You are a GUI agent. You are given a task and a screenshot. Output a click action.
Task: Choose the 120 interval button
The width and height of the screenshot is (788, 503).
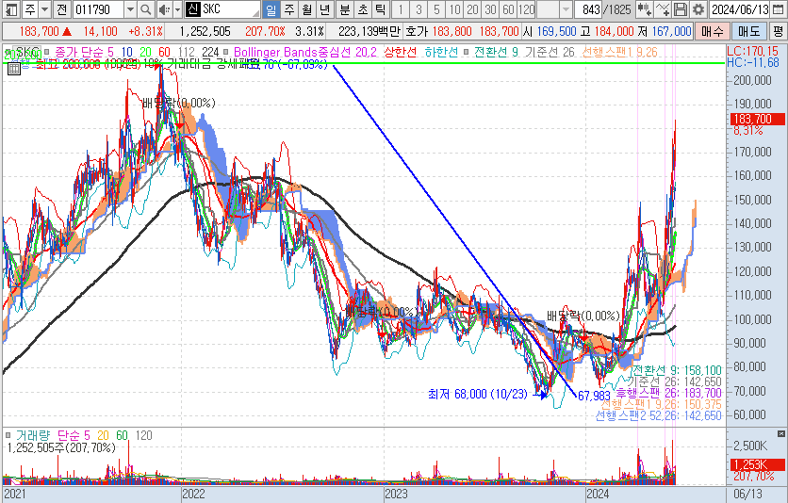[527, 9]
